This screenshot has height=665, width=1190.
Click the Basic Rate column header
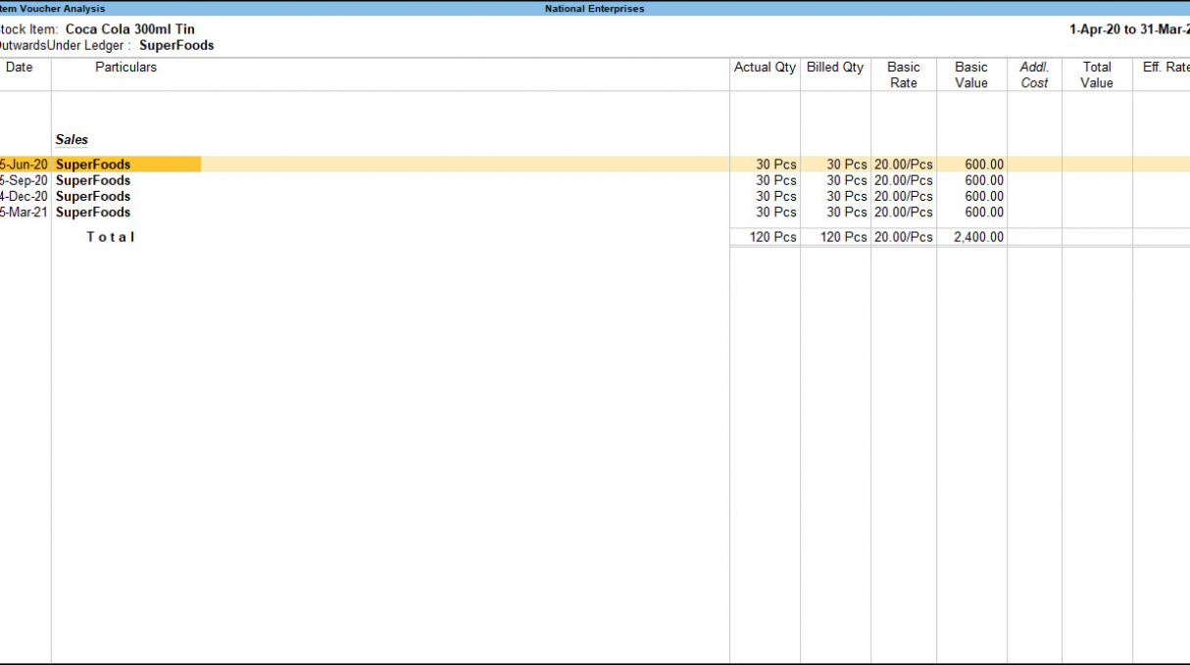[903, 74]
